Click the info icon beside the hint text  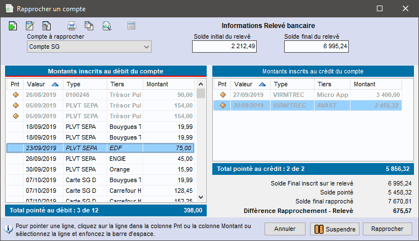pos(9,229)
